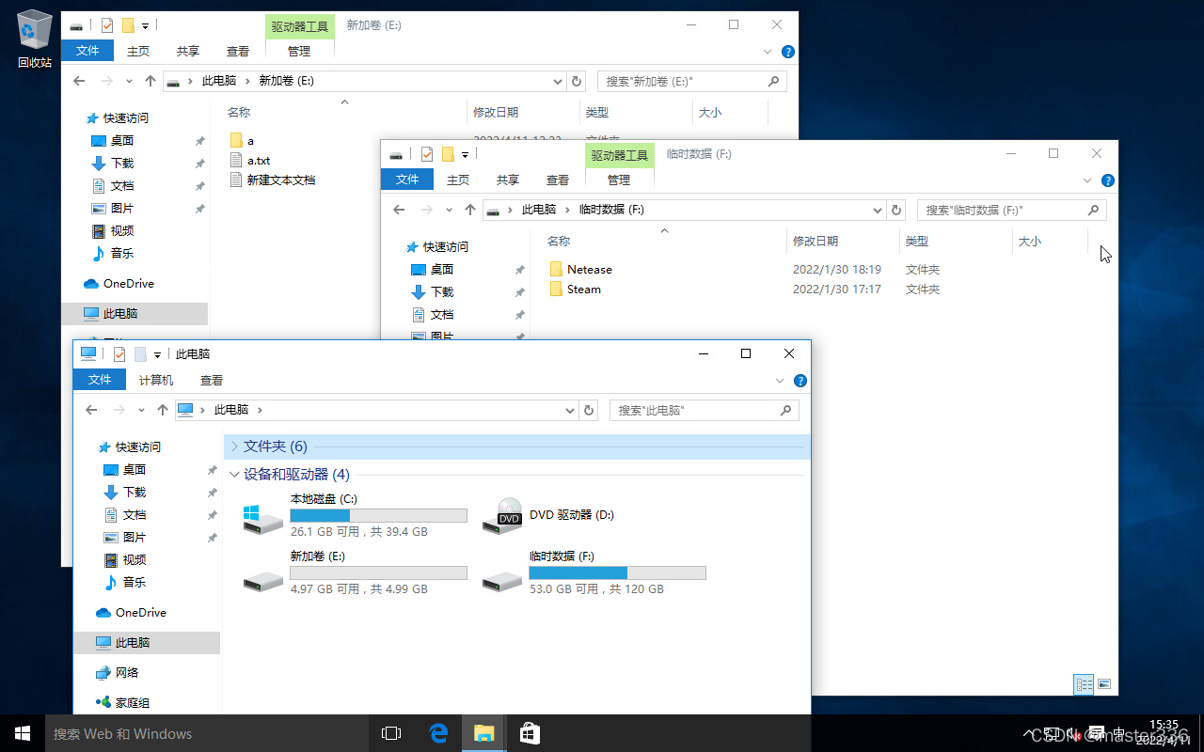Click back arrow in 此电脑 window
The height and width of the screenshot is (752, 1204).
click(x=91, y=410)
